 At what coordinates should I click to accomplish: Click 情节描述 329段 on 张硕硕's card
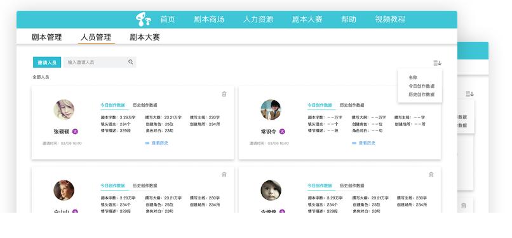[116, 130]
